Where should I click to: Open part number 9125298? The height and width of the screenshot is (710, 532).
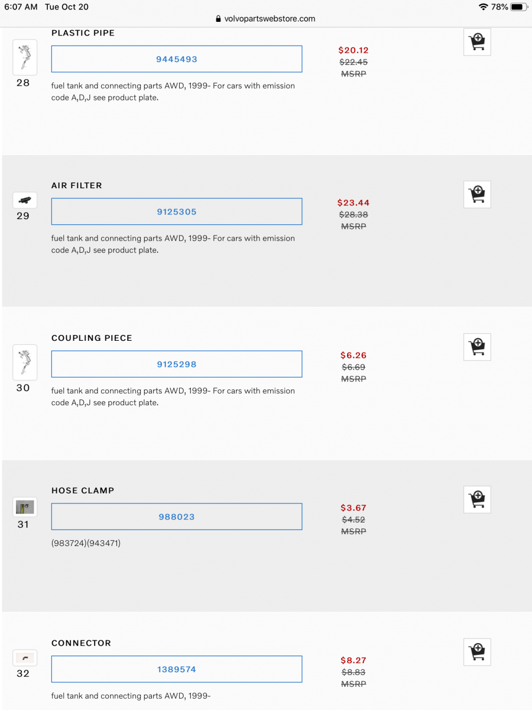coord(177,364)
